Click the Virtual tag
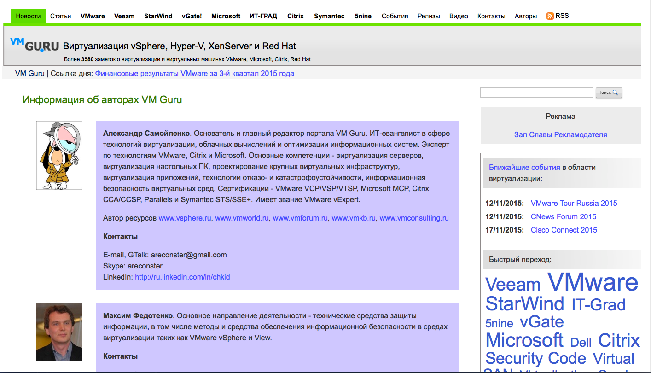 pos(614,358)
